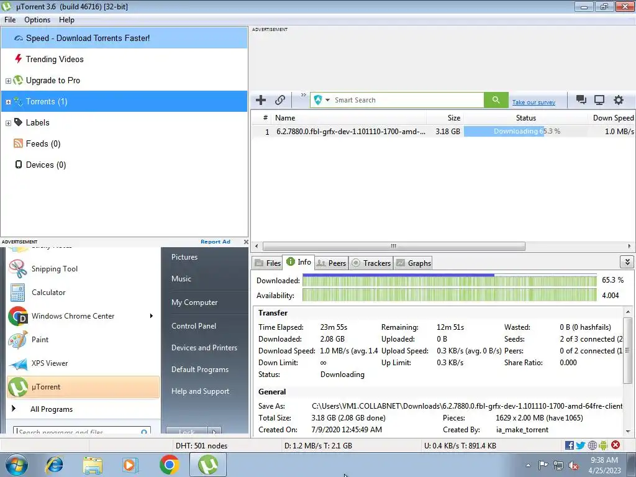Sort torrents by Name column header
The height and width of the screenshot is (477, 636).
[349, 118]
